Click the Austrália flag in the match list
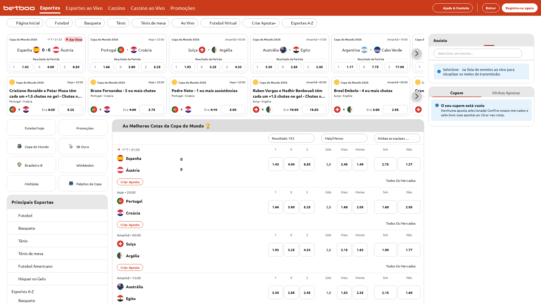Image resolution: width=541 pixels, height=304 pixels. pos(120,287)
